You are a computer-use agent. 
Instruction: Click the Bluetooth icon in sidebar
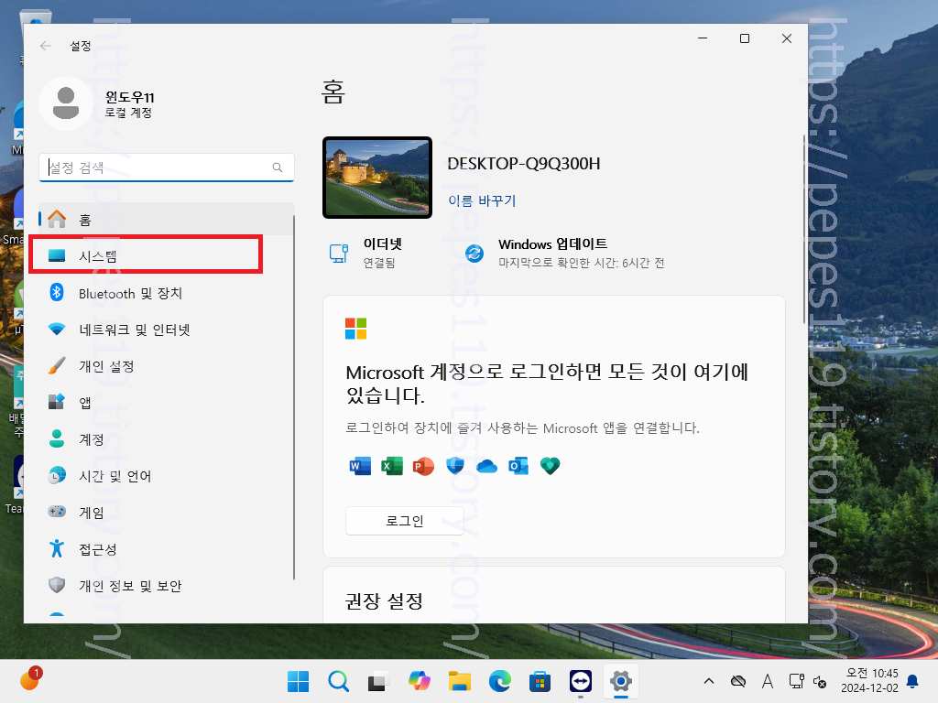[57, 292]
